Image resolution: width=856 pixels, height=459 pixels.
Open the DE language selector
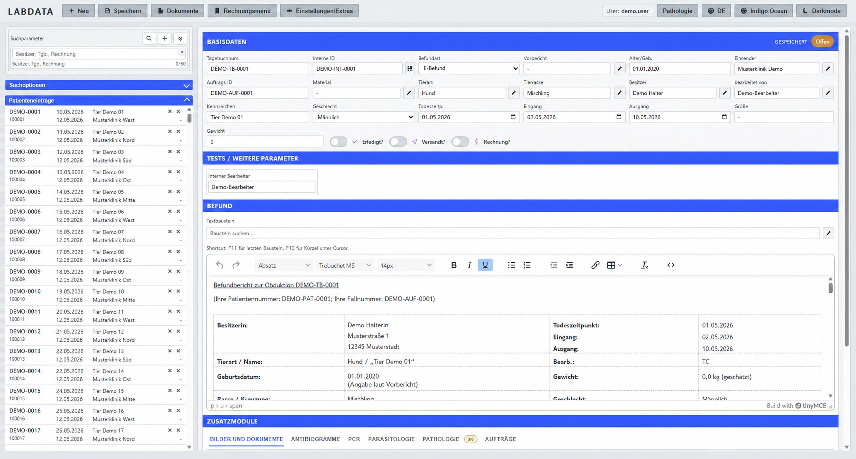716,11
